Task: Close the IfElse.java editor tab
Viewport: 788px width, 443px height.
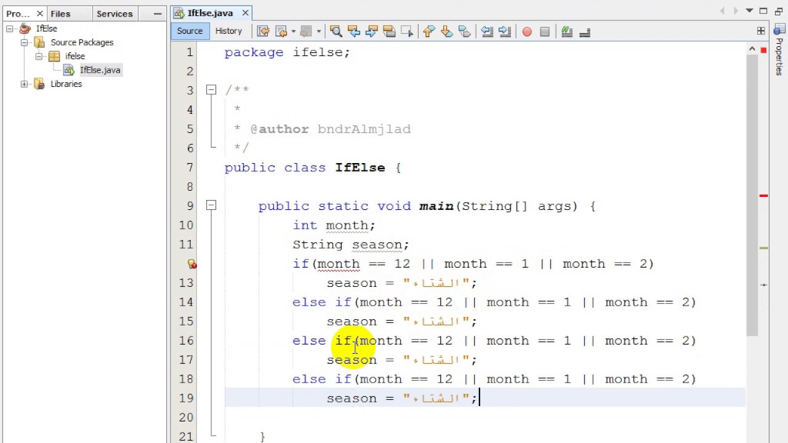Action: (x=245, y=13)
